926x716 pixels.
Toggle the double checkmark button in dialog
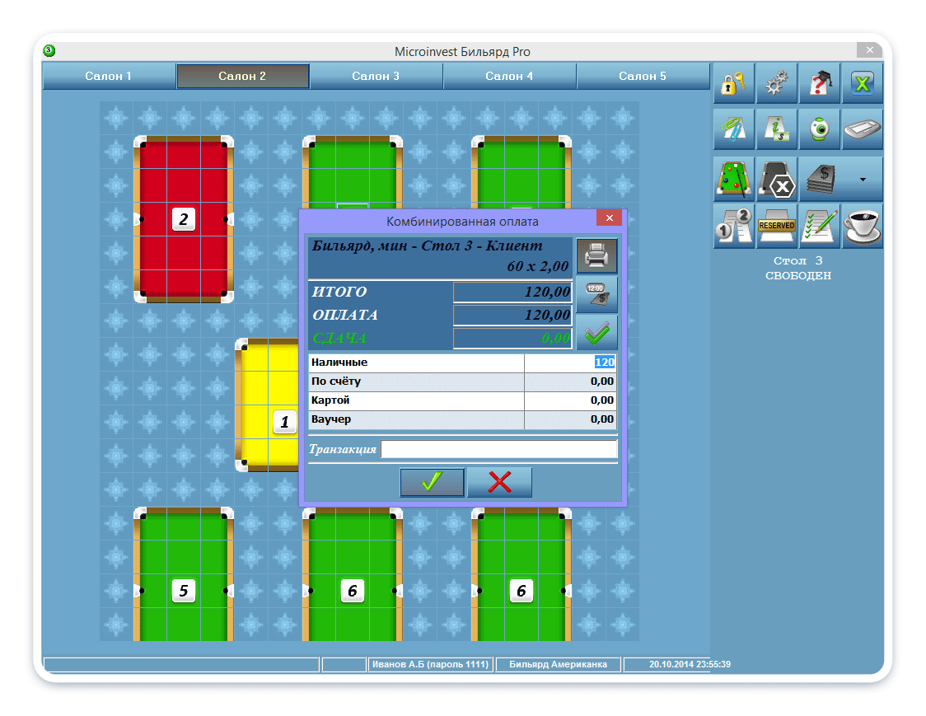596,333
